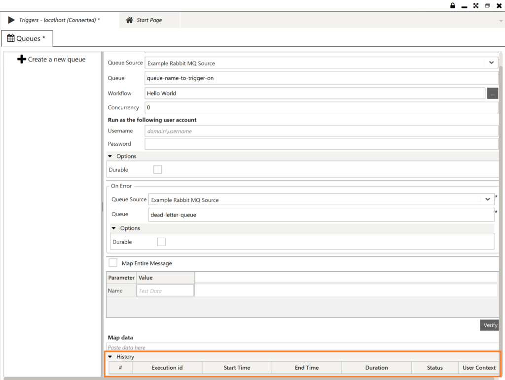The height and width of the screenshot is (380, 505).
Task: Open the workflow browser via the ellipsis icon
Action: pyautogui.click(x=492, y=93)
